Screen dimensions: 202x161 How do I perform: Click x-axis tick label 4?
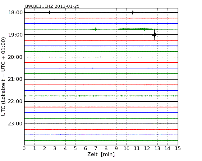pyautogui.click(x=65, y=148)
